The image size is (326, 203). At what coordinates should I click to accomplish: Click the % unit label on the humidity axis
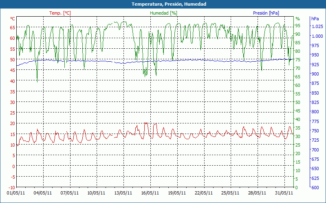(x=298, y=19)
